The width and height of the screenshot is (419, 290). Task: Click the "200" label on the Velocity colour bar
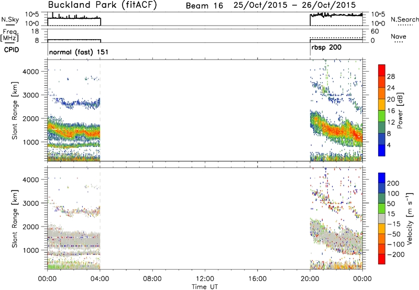coord(393,183)
